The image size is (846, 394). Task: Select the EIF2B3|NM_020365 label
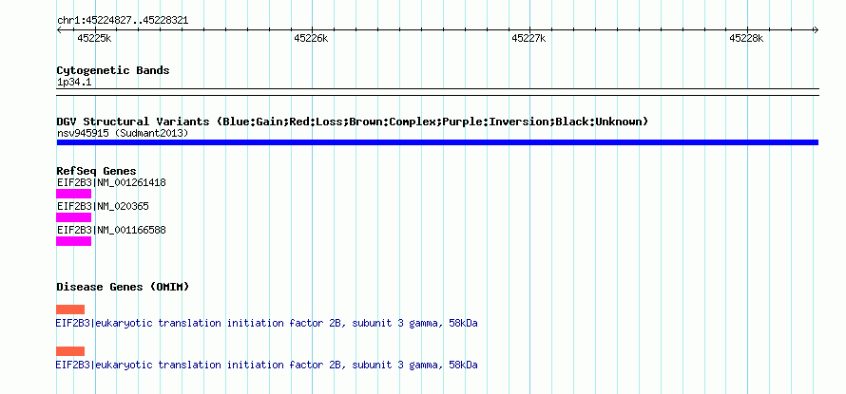[x=103, y=206]
